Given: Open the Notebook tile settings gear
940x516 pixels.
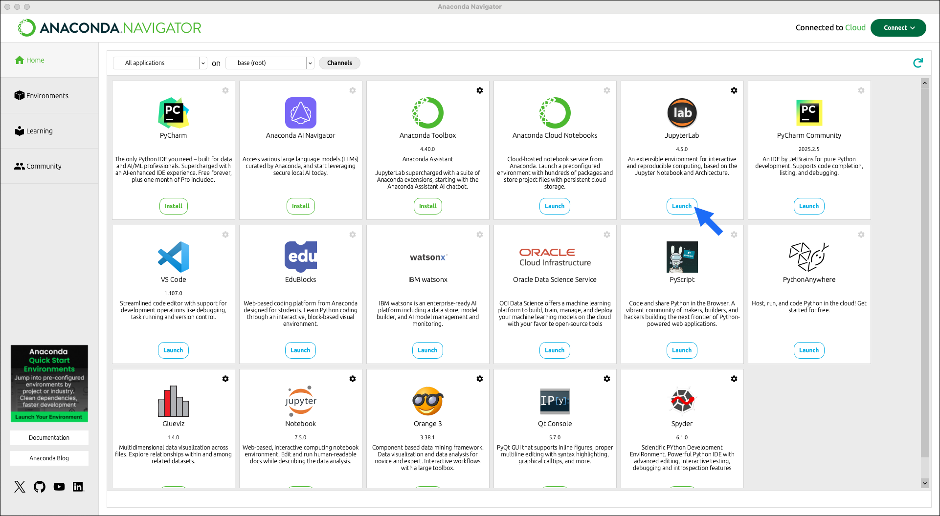Looking at the screenshot, I should (353, 379).
